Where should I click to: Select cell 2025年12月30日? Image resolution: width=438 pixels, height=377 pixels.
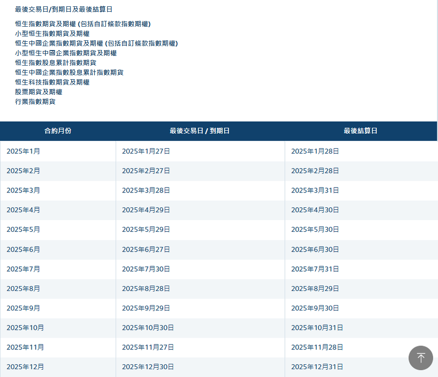click(x=200, y=367)
